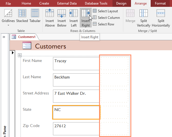
Task: Choose Select Column option
Action: click(x=106, y=18)
